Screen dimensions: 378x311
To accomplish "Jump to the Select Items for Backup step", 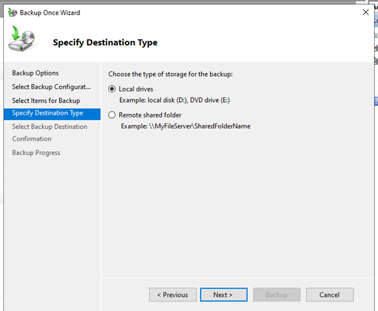I will [46, 101].
